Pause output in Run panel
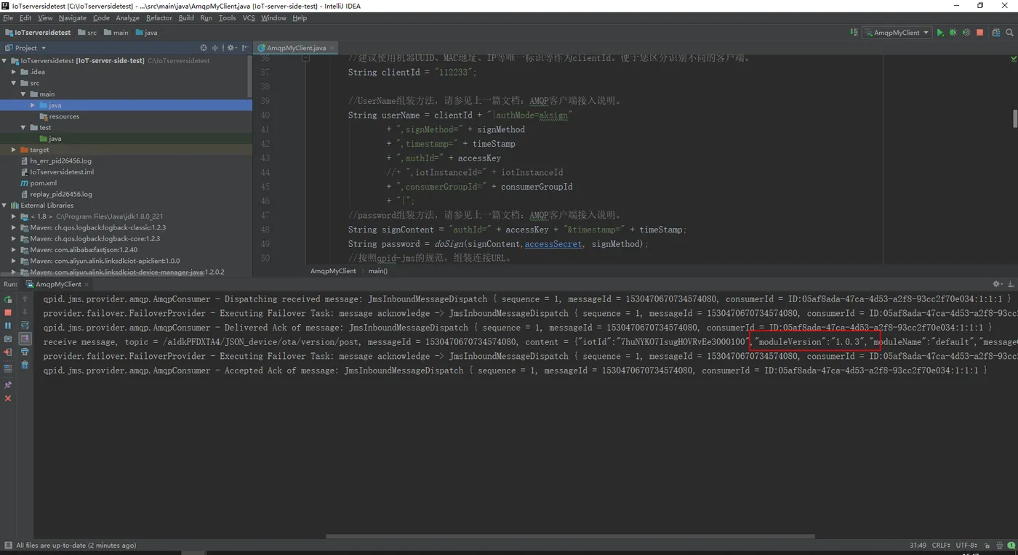This screenshot has height=555, width=1018. (x=8, y=325)
